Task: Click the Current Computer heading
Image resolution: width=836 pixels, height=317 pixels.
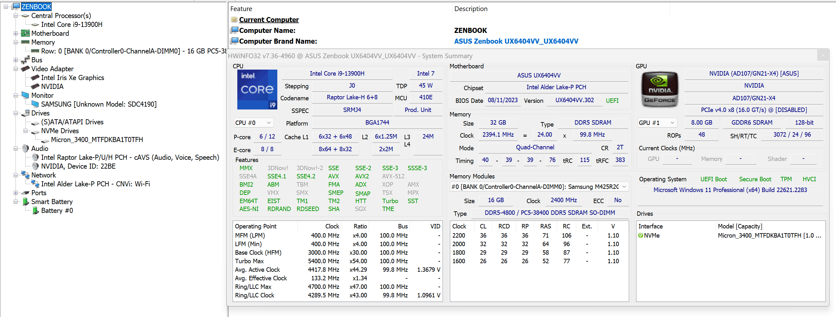Action: tap(269, 20)
